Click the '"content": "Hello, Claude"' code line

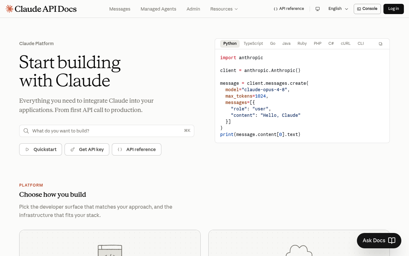(266, 115)
